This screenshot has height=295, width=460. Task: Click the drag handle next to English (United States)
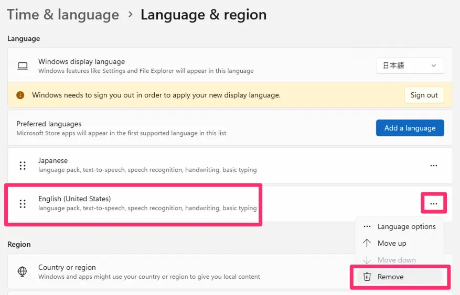coord(23,204)
